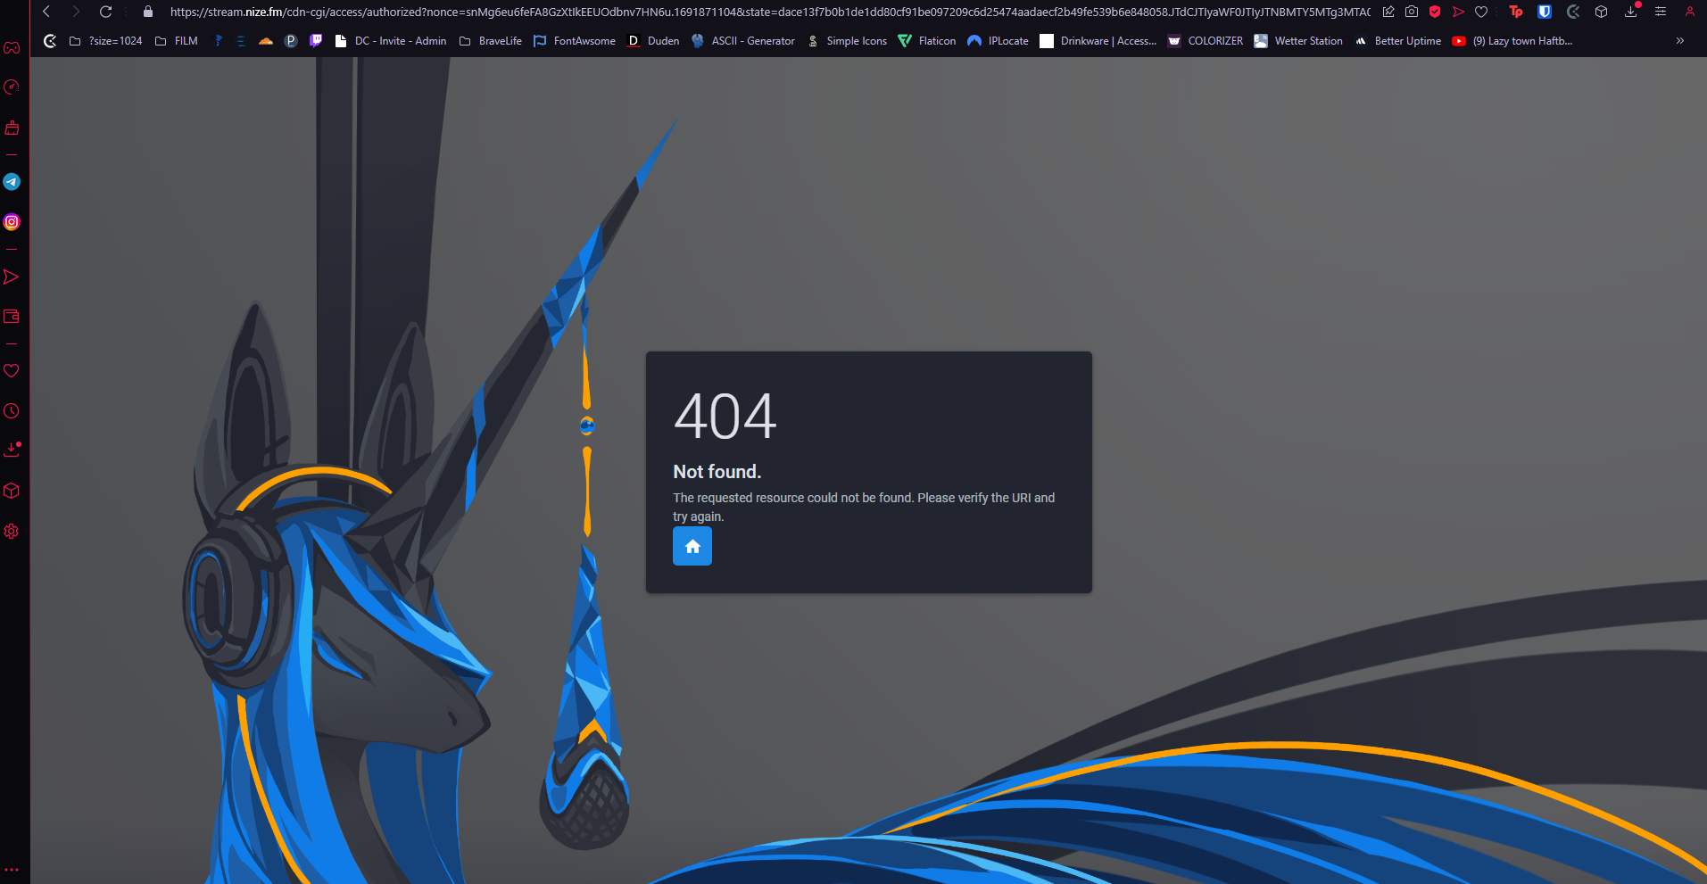Toggle the red ad blocker shield

click(x=1435, y=12)
